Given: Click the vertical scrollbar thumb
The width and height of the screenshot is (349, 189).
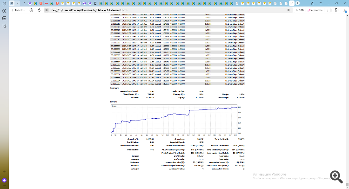Looking at the screenshot, I should pos(347,184).
